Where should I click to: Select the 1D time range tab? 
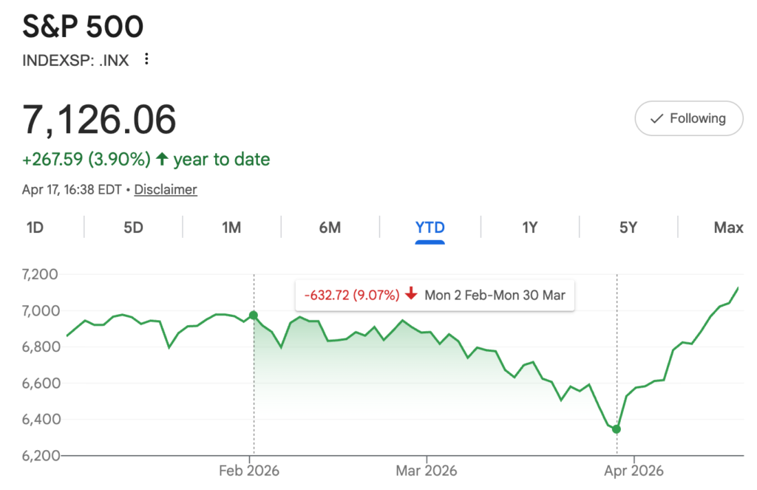(x=35, y=228)
